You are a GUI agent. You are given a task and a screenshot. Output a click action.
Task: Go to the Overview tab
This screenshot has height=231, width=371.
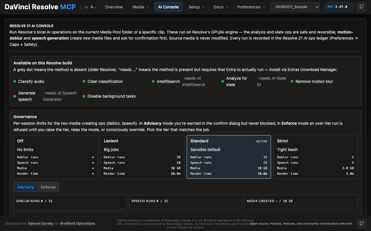[x=114, y=7]
